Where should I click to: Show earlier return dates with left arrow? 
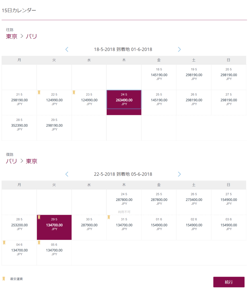tap(67, 174)
